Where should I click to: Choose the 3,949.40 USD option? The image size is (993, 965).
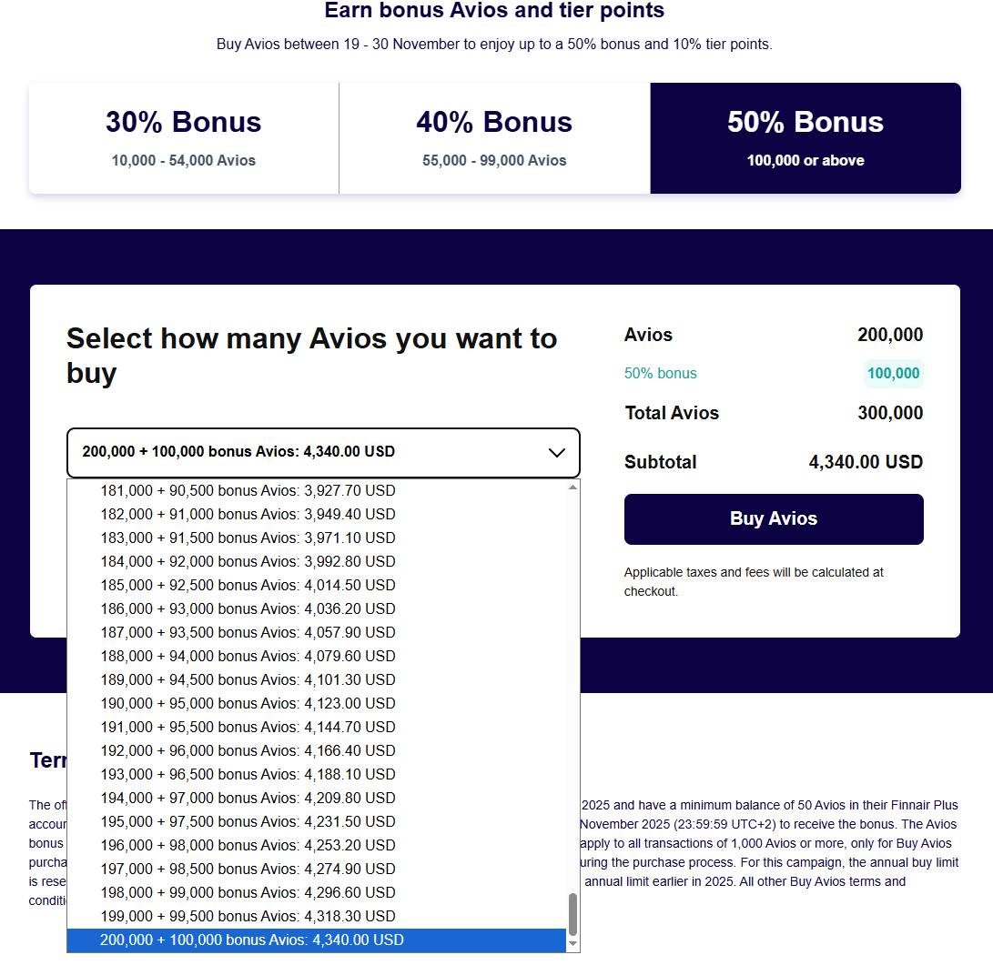[248, 514]
